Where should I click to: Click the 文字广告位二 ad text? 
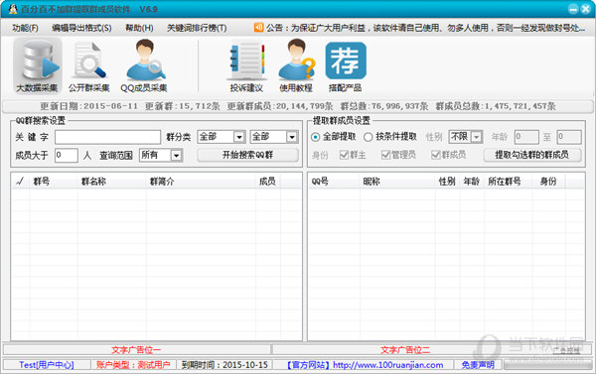pos(405,350)
